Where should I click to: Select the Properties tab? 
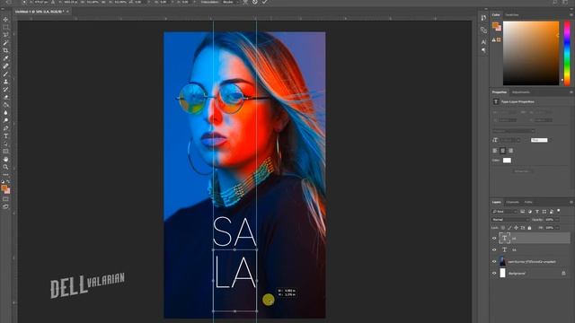[x=500, y=92]
